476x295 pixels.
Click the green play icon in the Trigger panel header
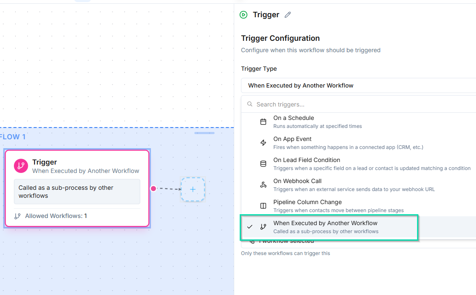[243, 14]
